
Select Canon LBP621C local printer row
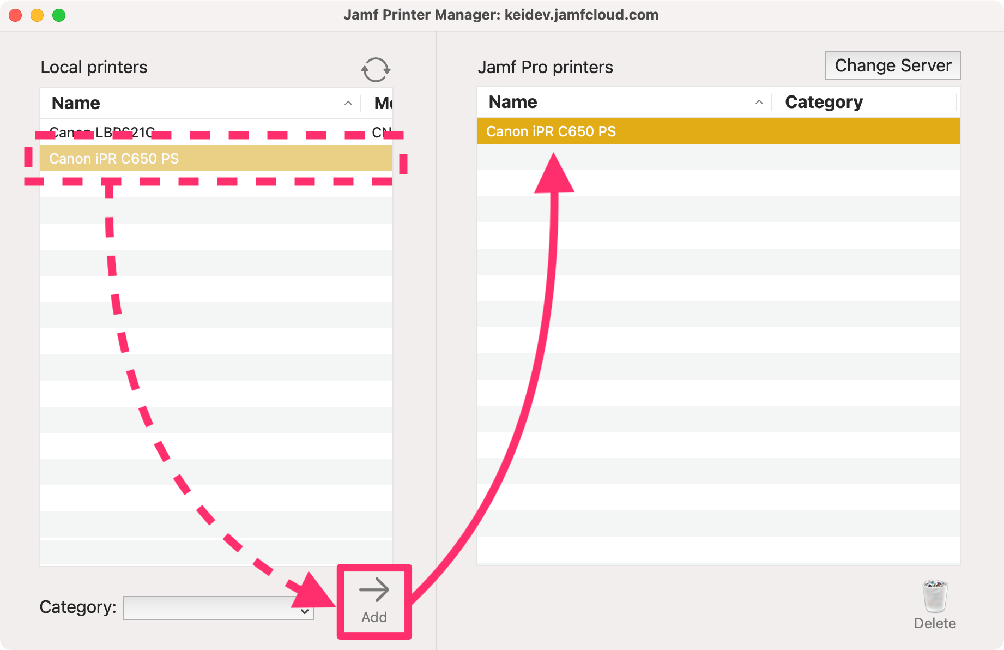click(216, 132)
